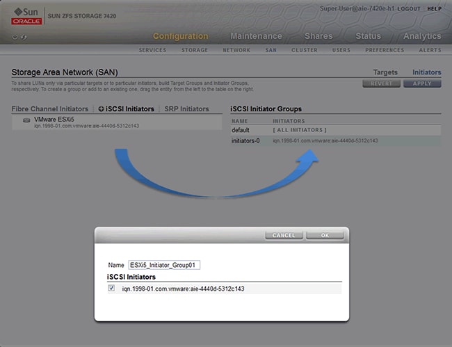The width and height of the screenshot is (452, 347).
Task: Click the LOGOUT link
Action: pos(409,9)
